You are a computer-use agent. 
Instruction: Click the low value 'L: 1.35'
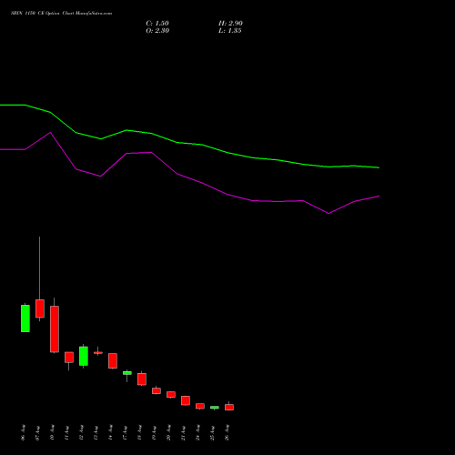point(230,31)
